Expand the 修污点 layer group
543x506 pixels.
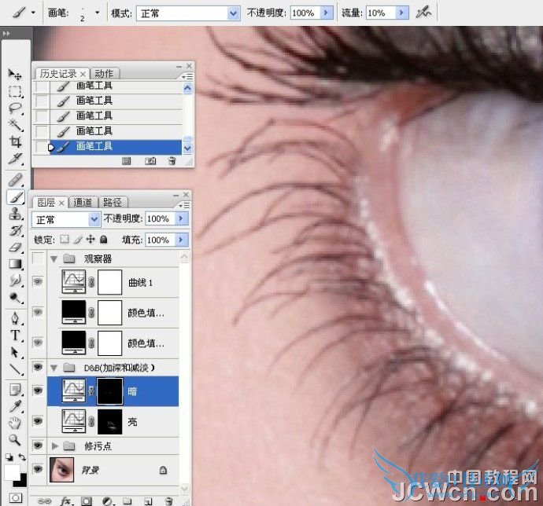click(55, 445)
